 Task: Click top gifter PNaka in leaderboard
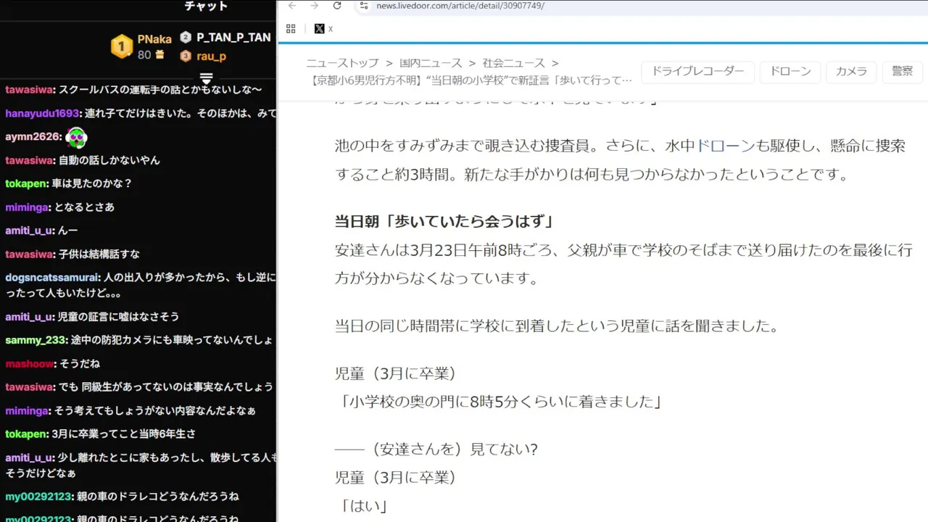tap(154, 39)
